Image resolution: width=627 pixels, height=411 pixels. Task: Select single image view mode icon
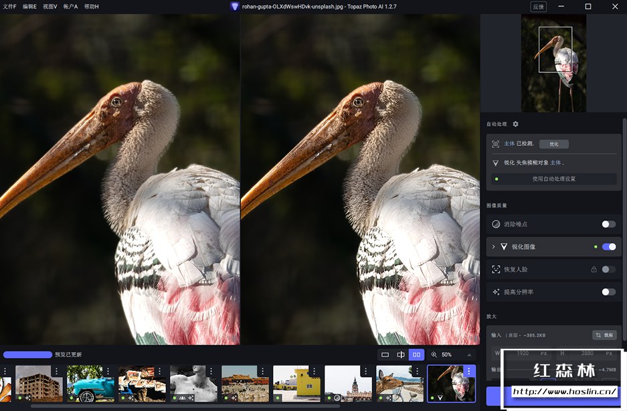(385, 355)
